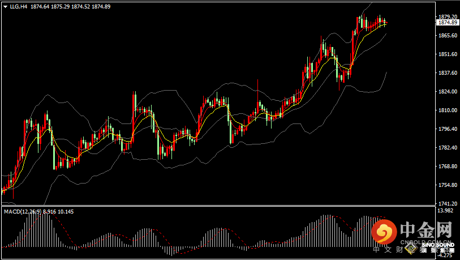Click the 1824.00 price axis label
The height and width of the screenshot is (260, 460).
(448, 92)
